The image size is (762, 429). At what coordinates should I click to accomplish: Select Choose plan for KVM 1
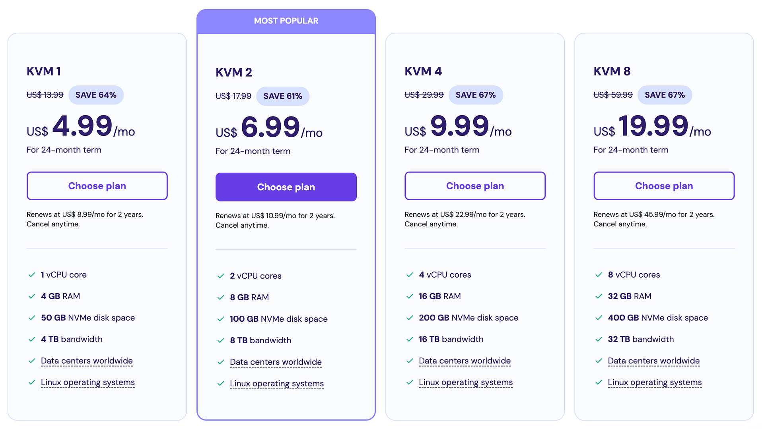click(97, 186)
